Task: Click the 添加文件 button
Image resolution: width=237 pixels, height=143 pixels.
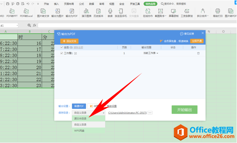Action: click(x=69, y=41)
